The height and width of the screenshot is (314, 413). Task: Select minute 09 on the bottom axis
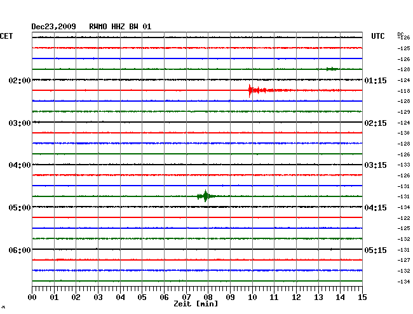click(230, 297)
